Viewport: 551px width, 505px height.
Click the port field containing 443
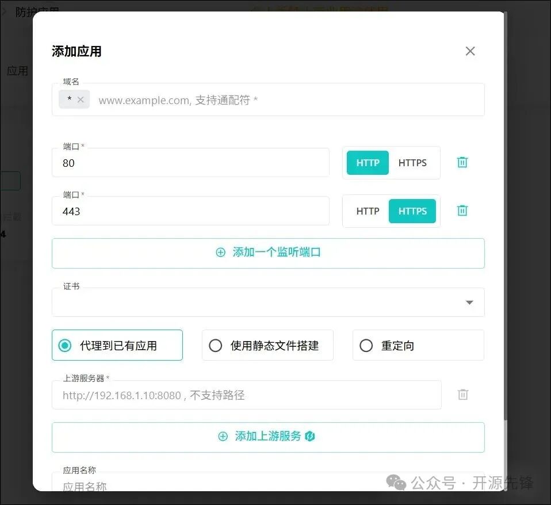[x=190, y=211]
